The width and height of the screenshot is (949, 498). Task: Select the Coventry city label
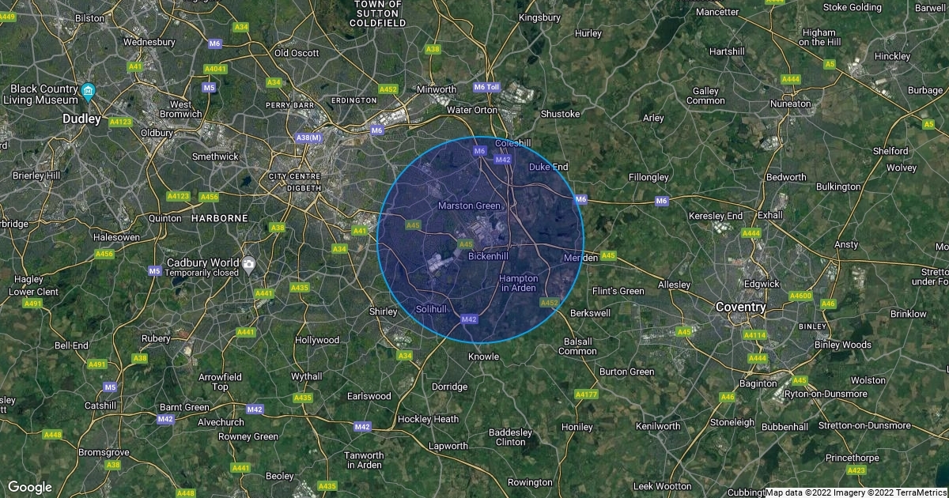tap(740, 307)
